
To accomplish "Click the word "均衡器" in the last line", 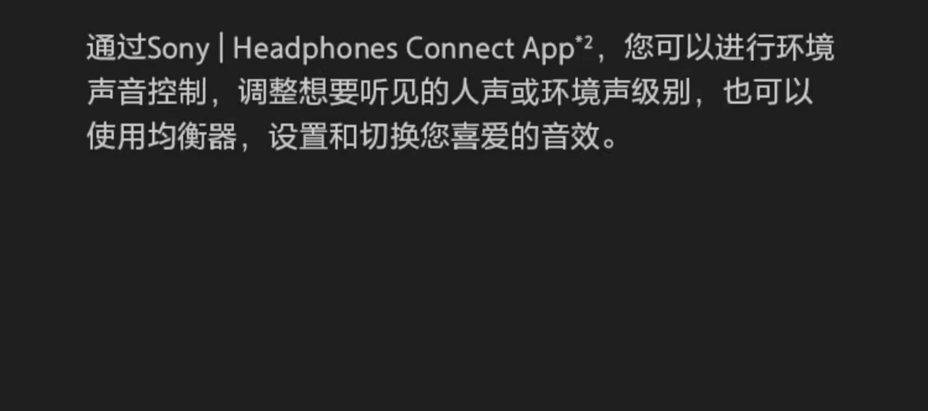I will pos(192,138).
